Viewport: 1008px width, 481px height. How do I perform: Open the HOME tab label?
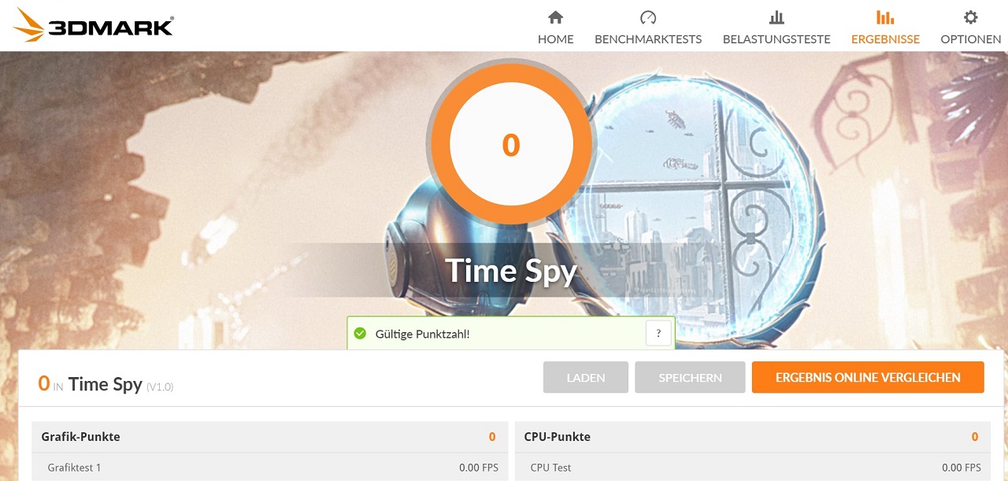coord(556,39)
